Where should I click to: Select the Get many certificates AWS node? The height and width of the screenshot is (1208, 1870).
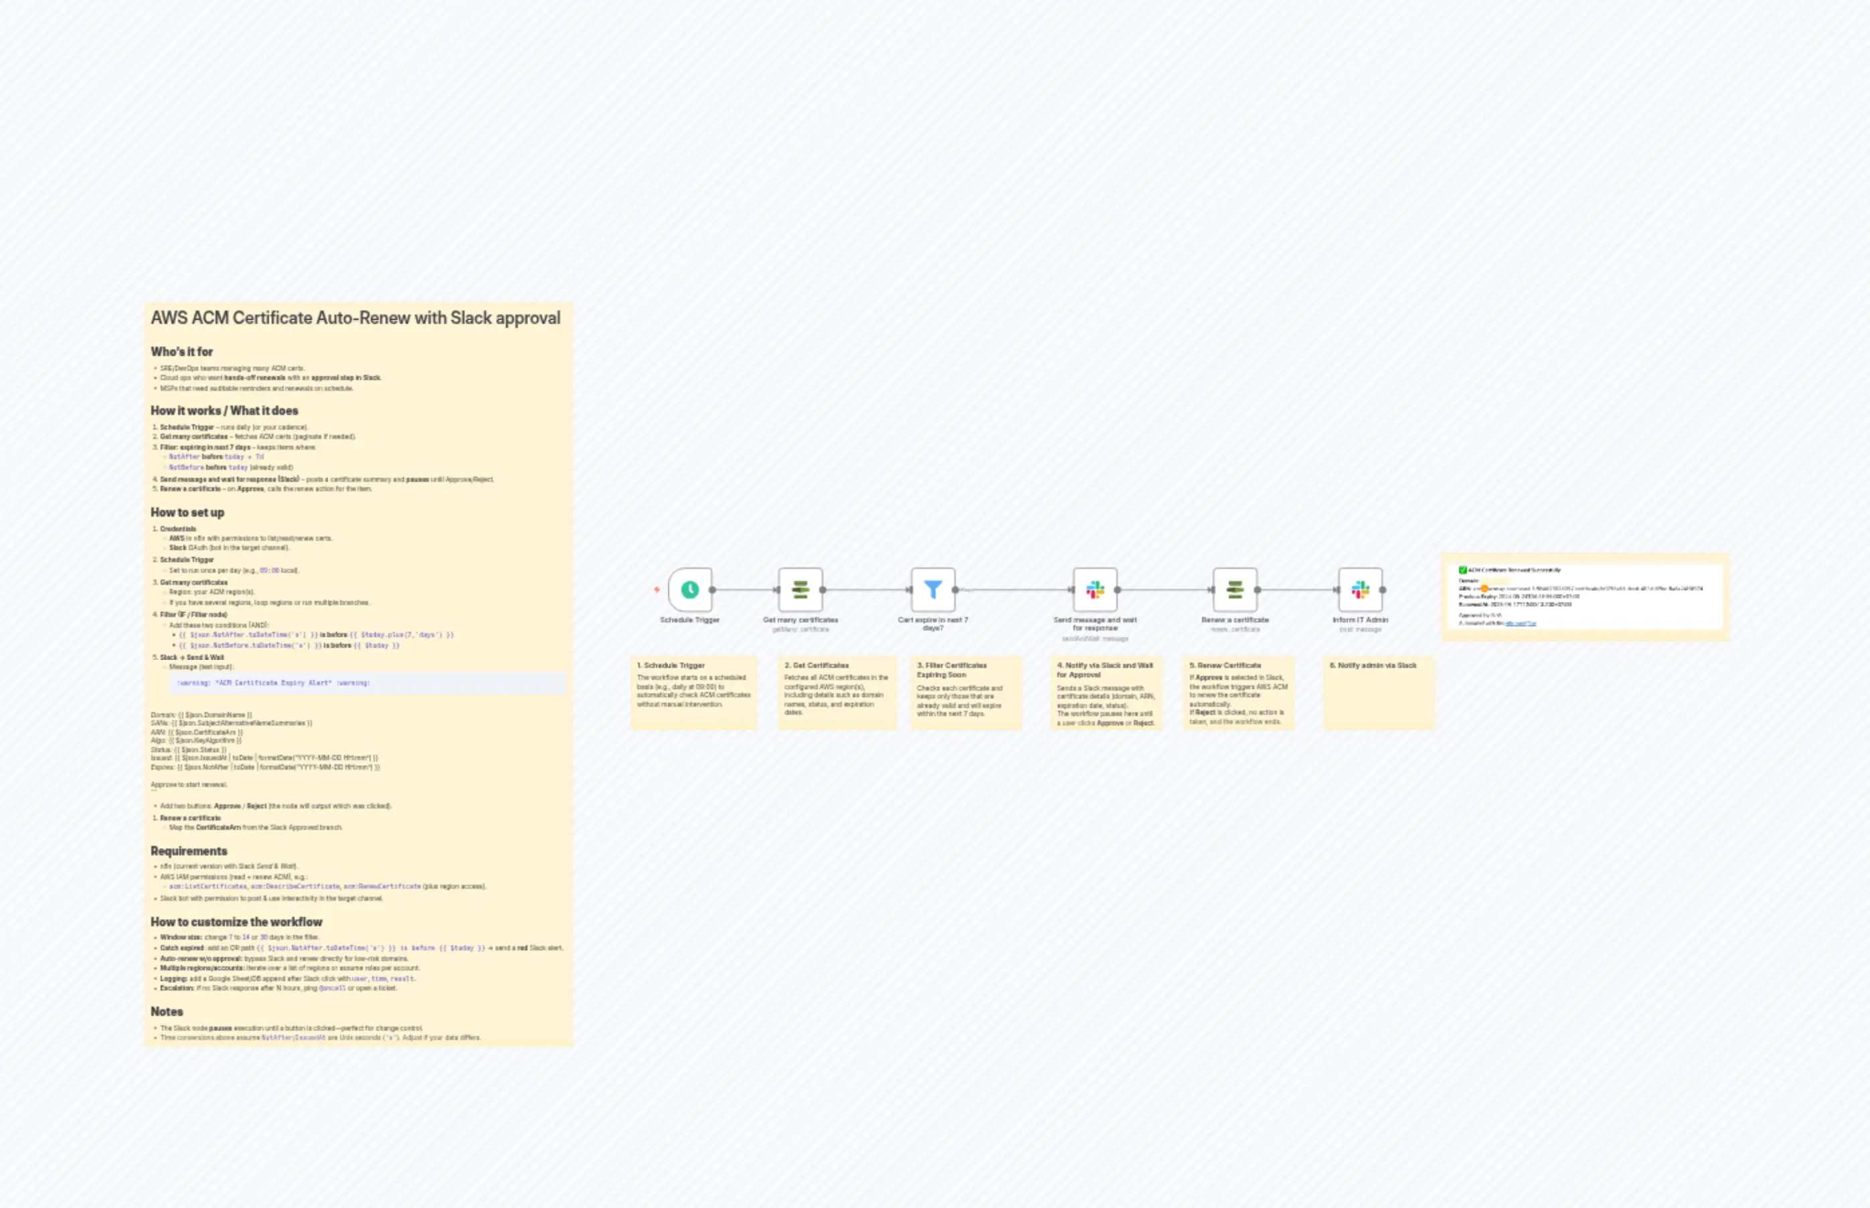800,591
